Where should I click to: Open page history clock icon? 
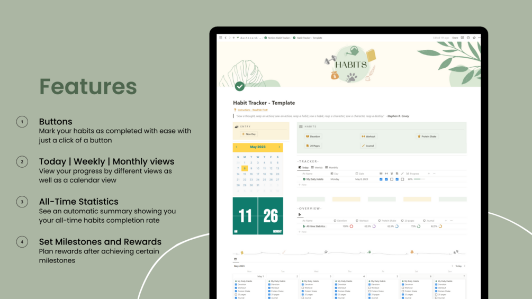coord(468,38)
